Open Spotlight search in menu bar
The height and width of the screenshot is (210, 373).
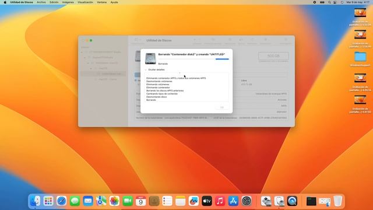click(329, 2)
